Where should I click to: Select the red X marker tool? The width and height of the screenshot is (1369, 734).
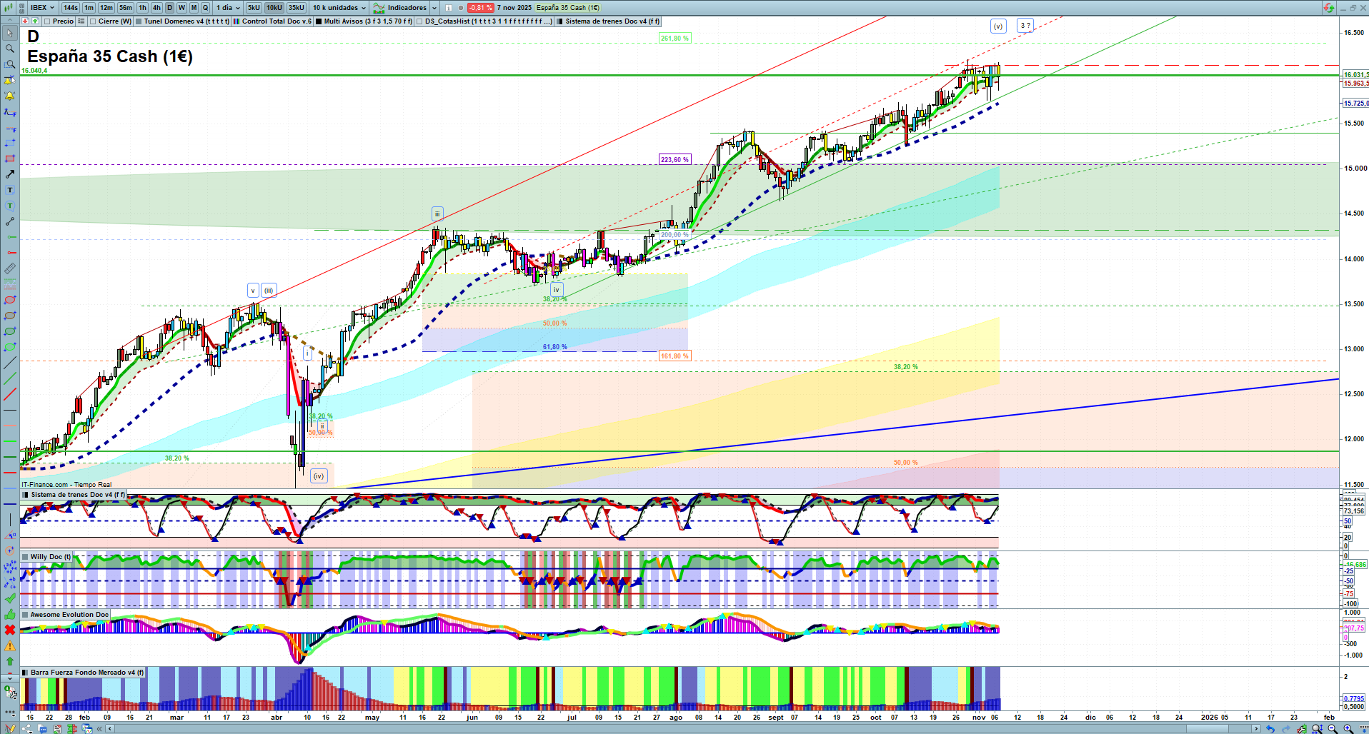coord(10,630)
